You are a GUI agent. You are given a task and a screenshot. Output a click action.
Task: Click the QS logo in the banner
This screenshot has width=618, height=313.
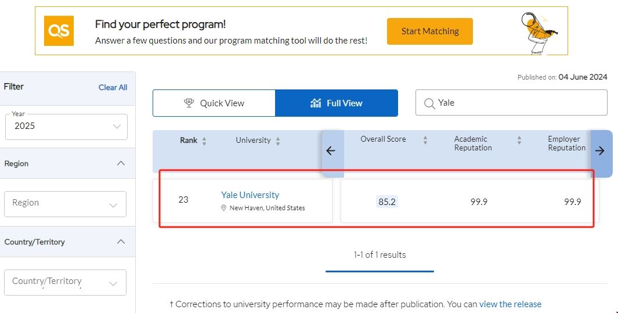point(59,31)
